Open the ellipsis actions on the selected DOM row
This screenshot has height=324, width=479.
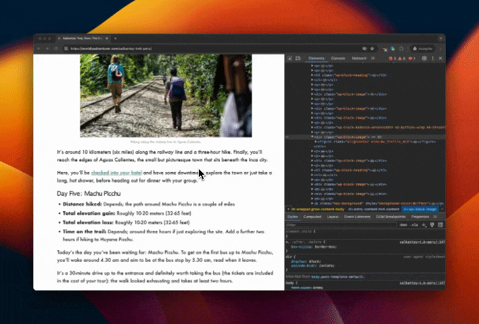coord(287,137)
